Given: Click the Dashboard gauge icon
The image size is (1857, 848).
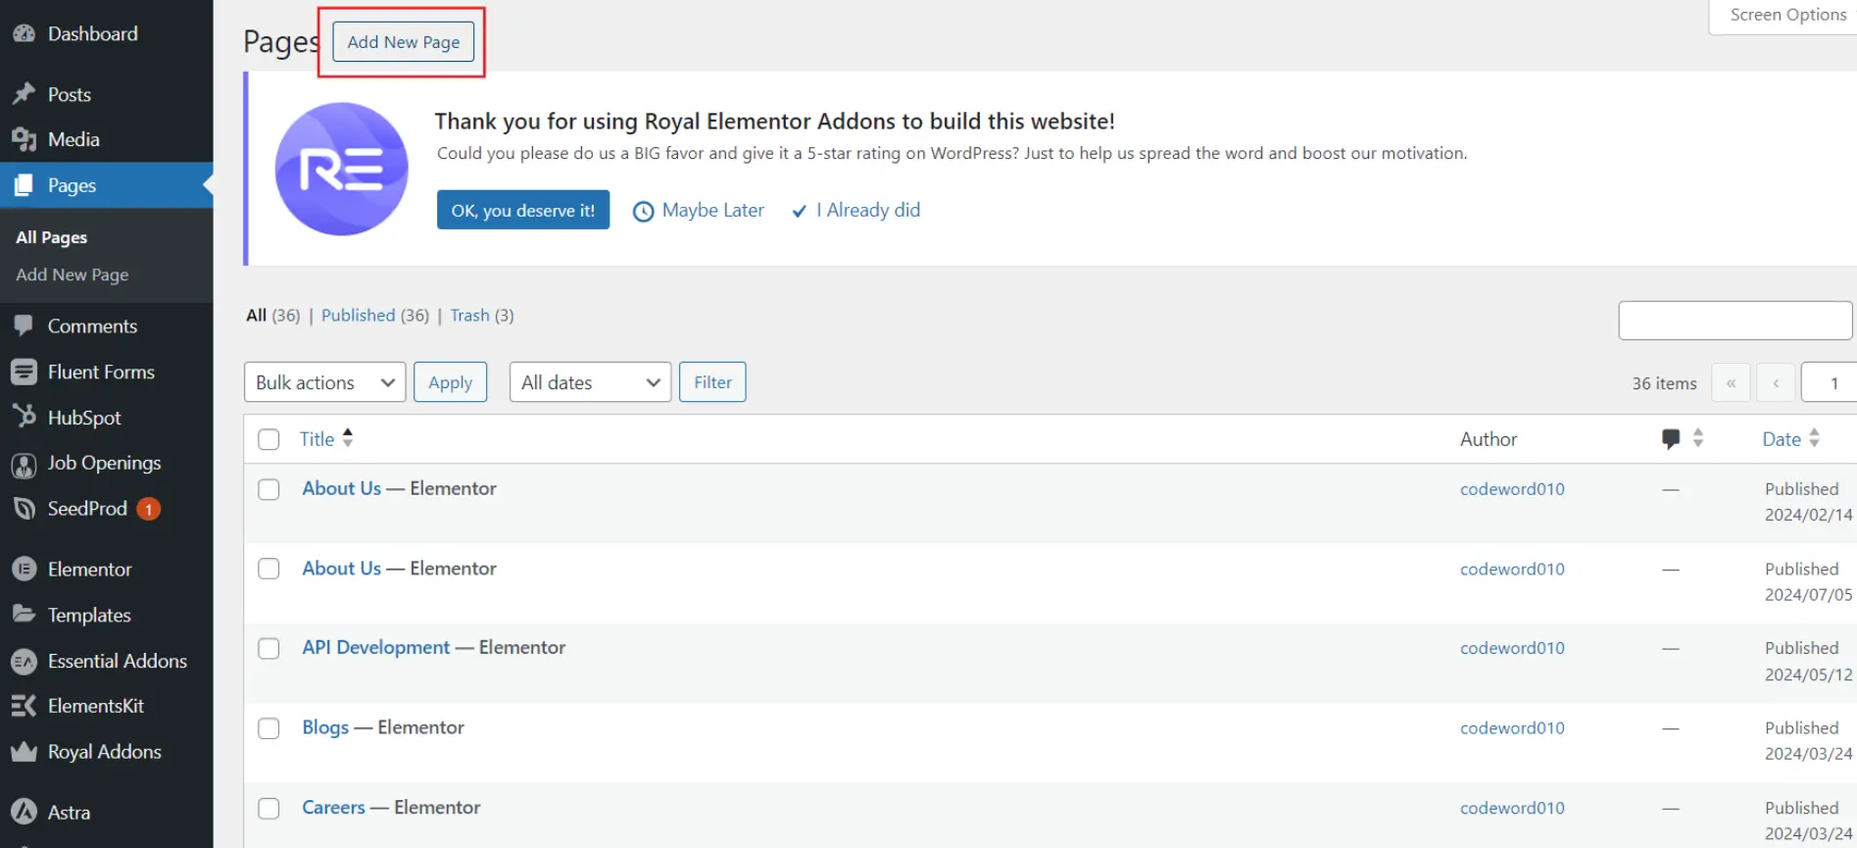Looking at the screenshot, I should click(24, 33).
